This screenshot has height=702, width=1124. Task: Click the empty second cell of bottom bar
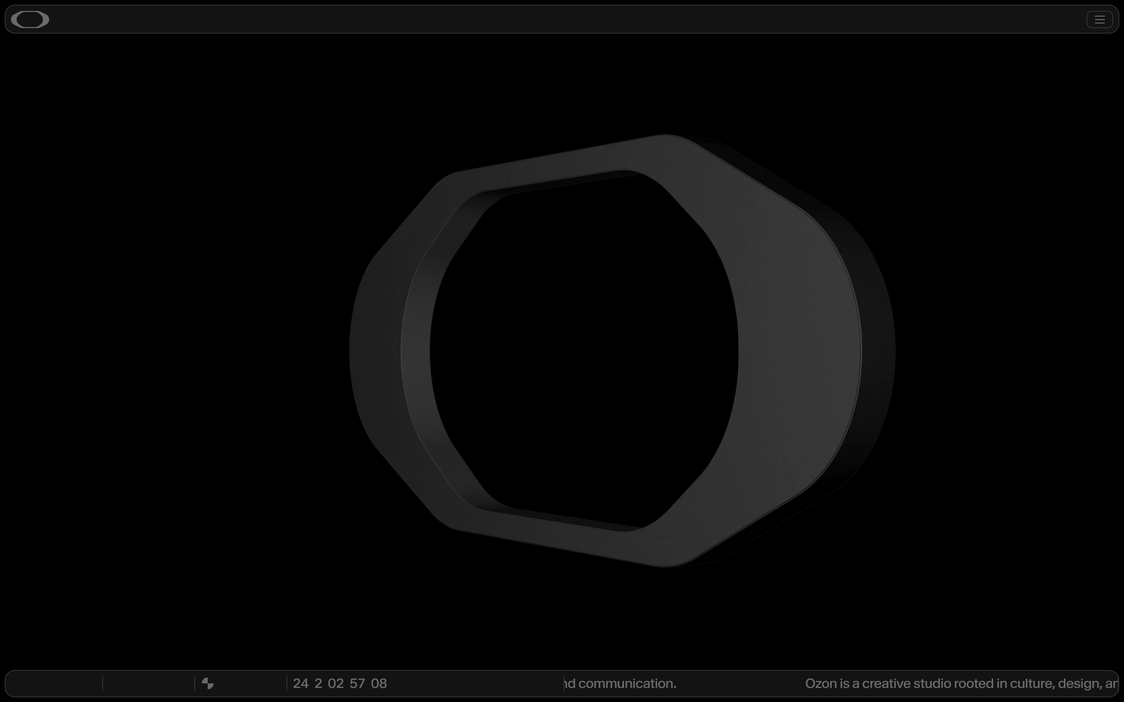pyautogui.click(x=149, y=683)
